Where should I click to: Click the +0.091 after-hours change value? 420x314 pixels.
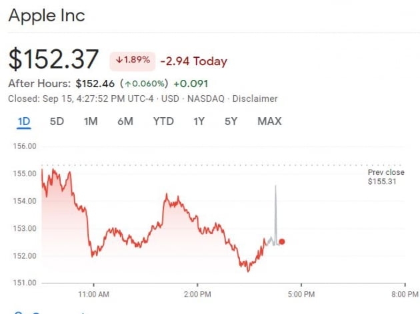(190, 84)
